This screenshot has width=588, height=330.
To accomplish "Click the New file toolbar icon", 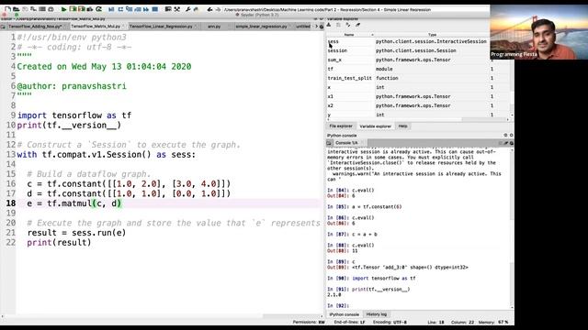I will point(7,9).
